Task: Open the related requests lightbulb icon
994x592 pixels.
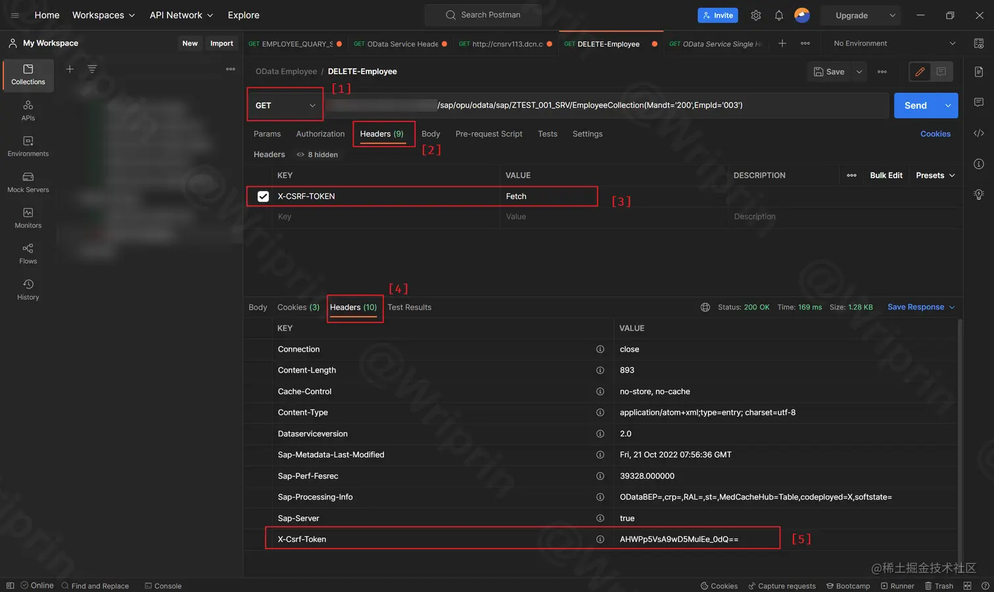Action: (979, 194)
